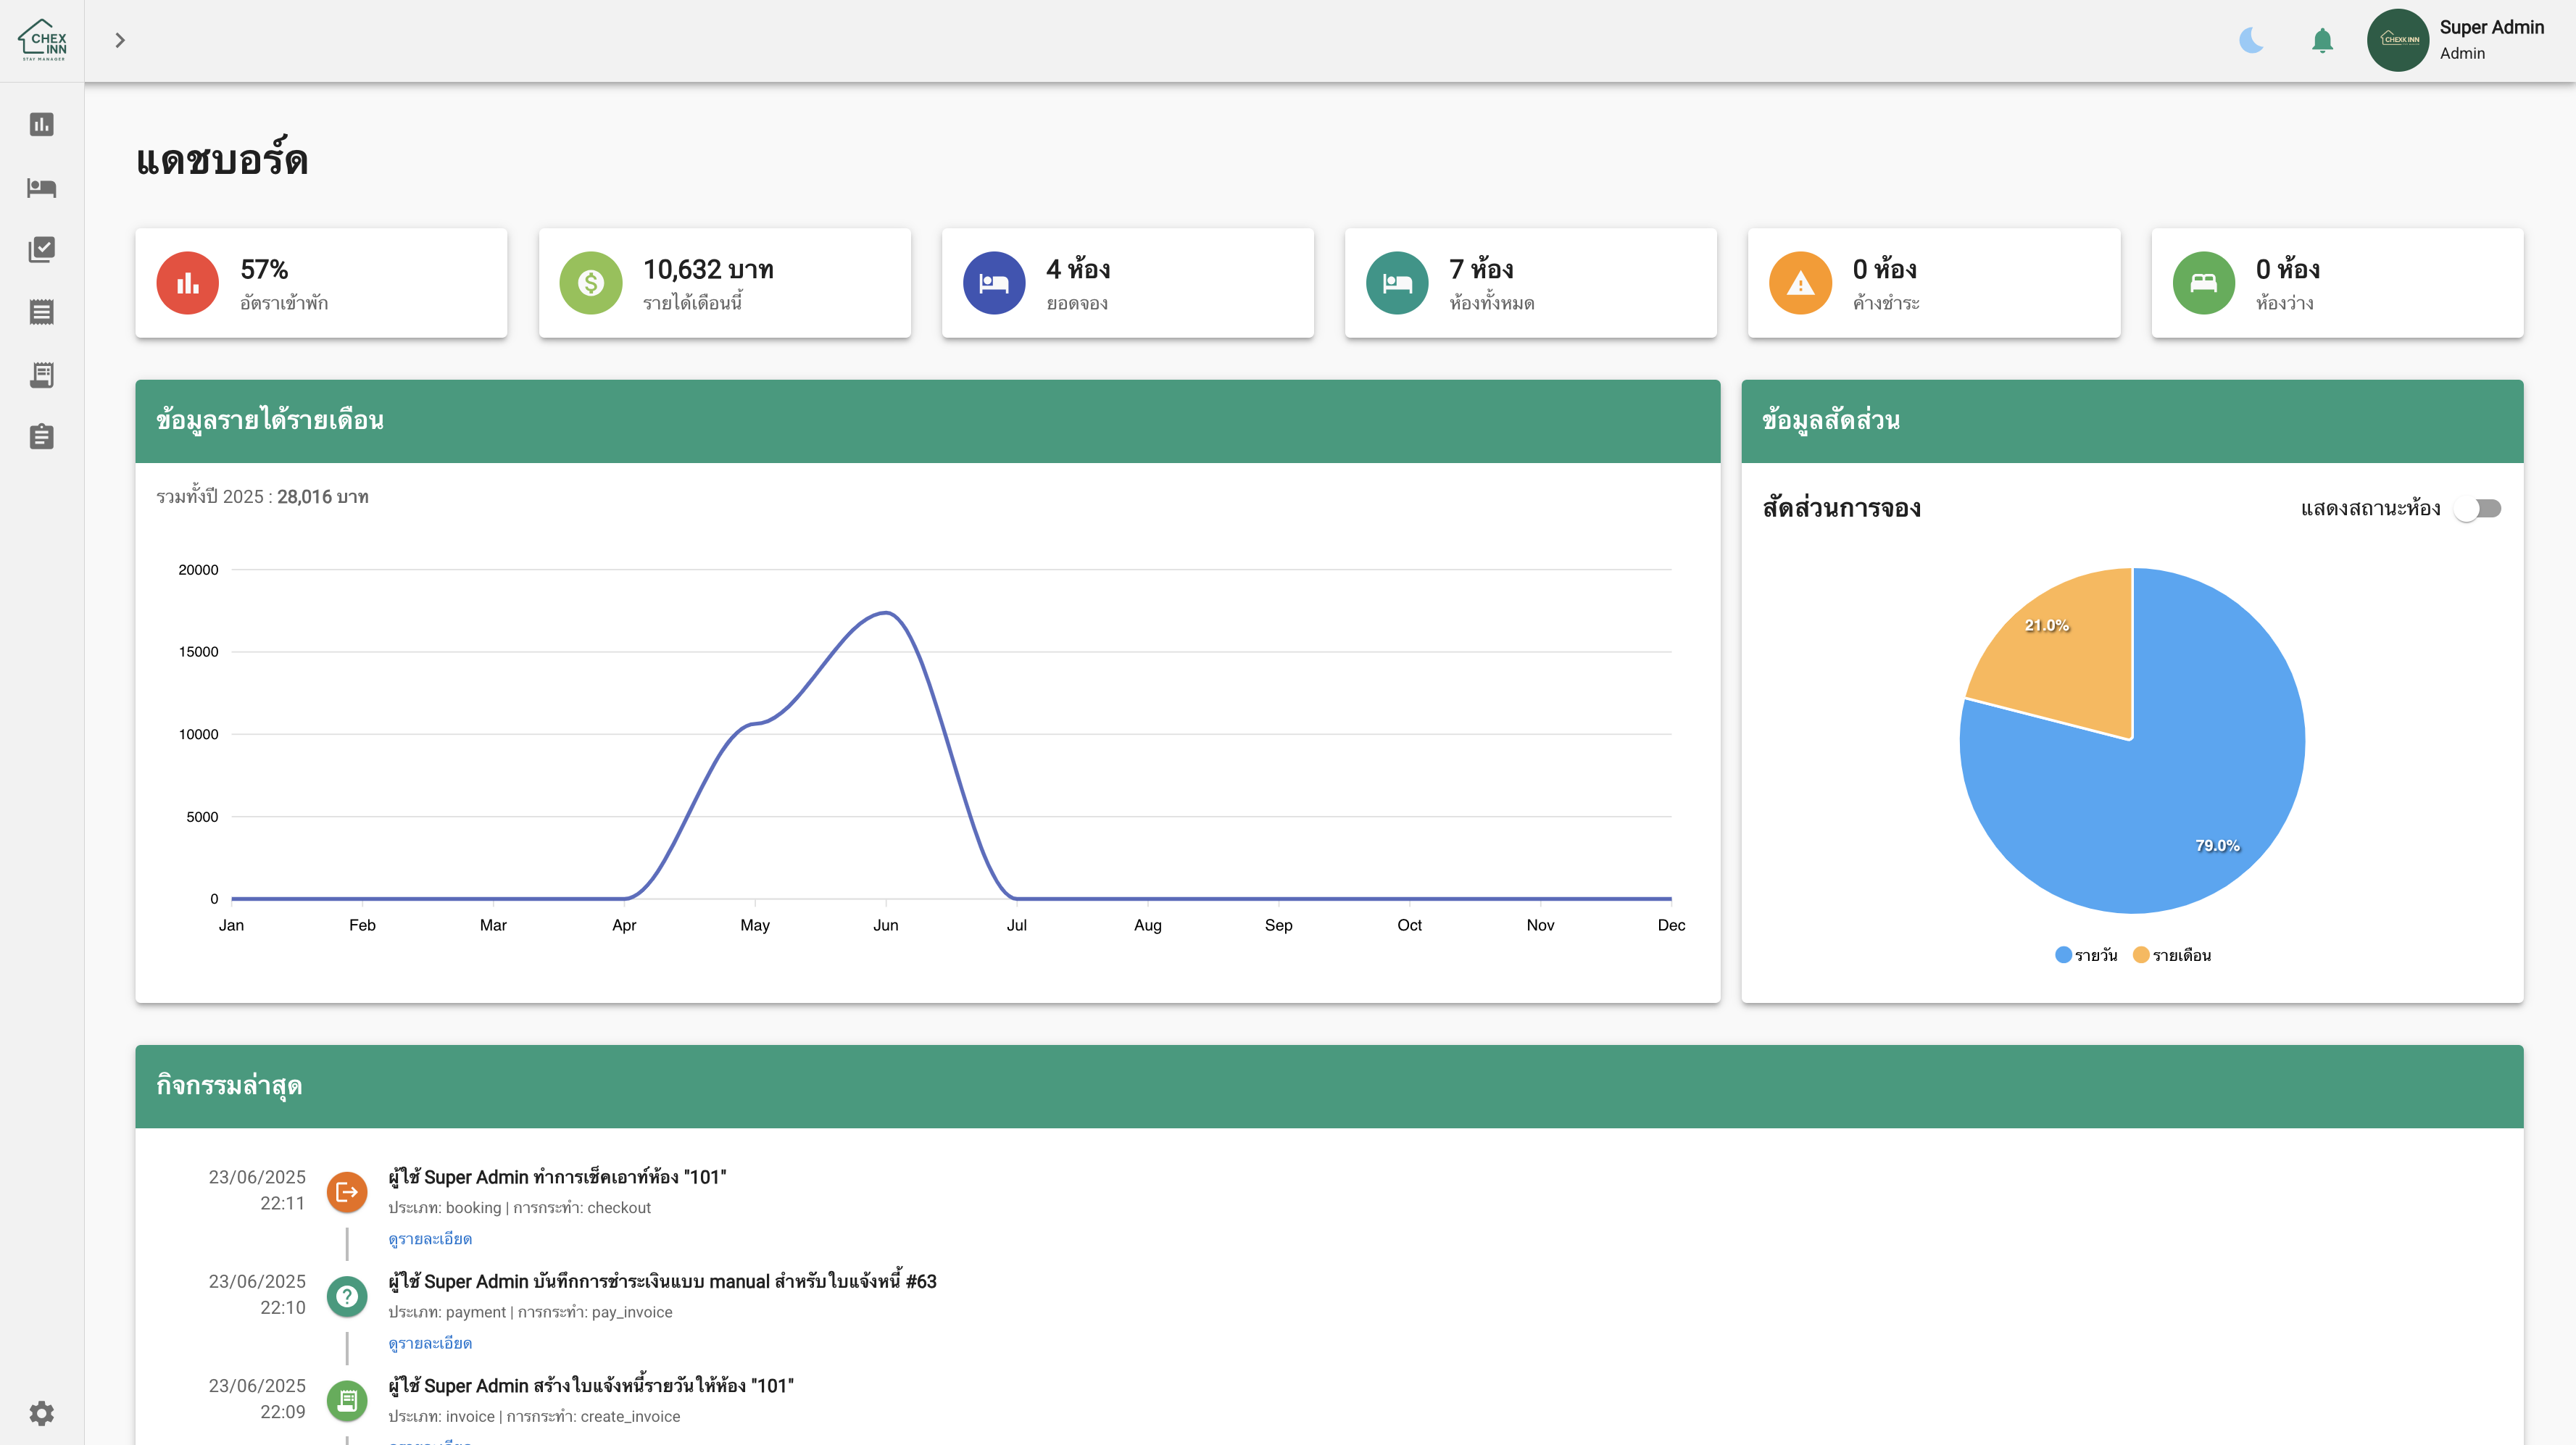Open the rooms bed icon in sidebar
Image resolution: width=2576 pixels, height=1445 pixels.
click(x=41, y=187)
